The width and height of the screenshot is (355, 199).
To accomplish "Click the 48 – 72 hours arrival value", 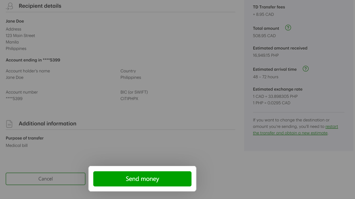I will click(266, 77).
